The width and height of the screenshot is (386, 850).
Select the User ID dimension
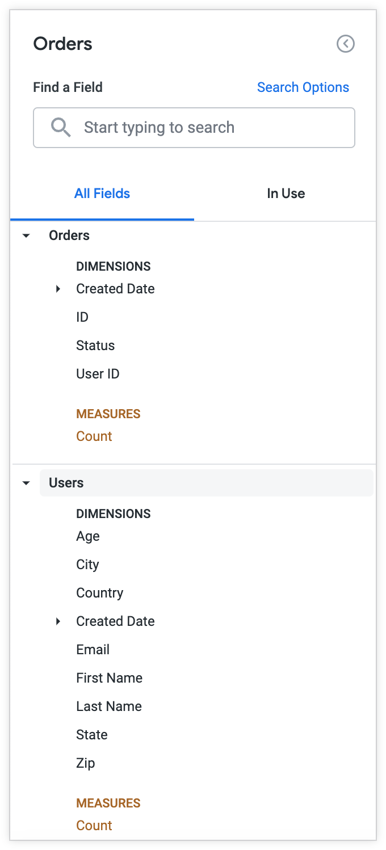point(98,373)
